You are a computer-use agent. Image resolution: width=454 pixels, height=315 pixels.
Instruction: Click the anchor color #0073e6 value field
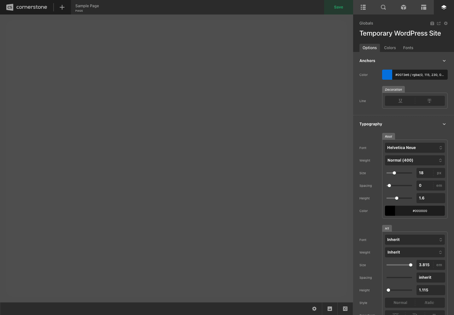(420, 75)
